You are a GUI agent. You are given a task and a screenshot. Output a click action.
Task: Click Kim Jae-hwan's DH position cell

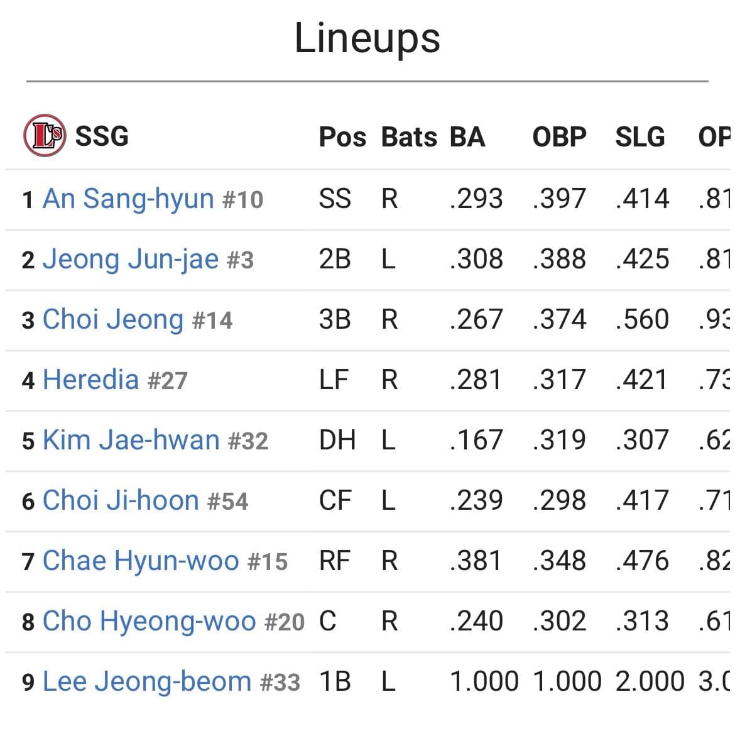point(337,439)
